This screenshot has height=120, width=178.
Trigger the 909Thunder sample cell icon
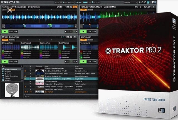tap(22, 51)
